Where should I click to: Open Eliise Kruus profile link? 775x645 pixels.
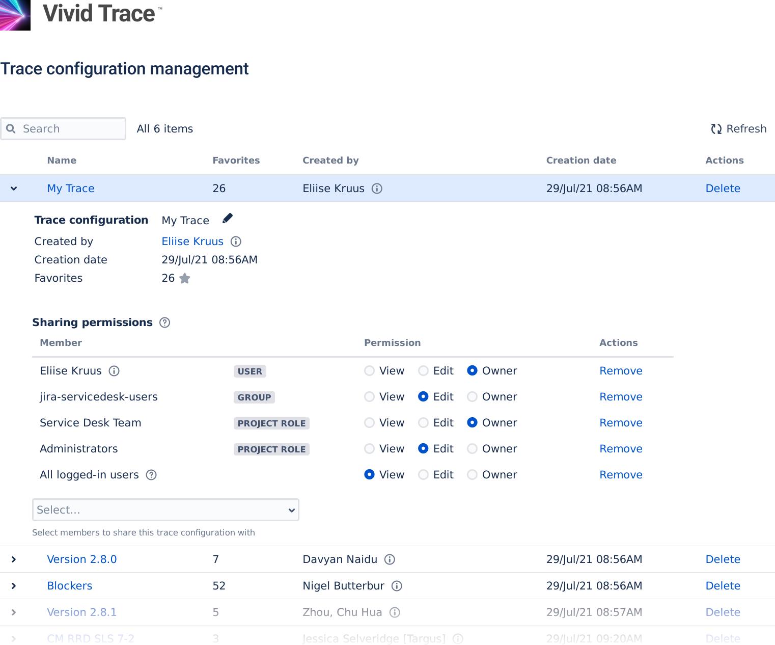pos(192,241)
